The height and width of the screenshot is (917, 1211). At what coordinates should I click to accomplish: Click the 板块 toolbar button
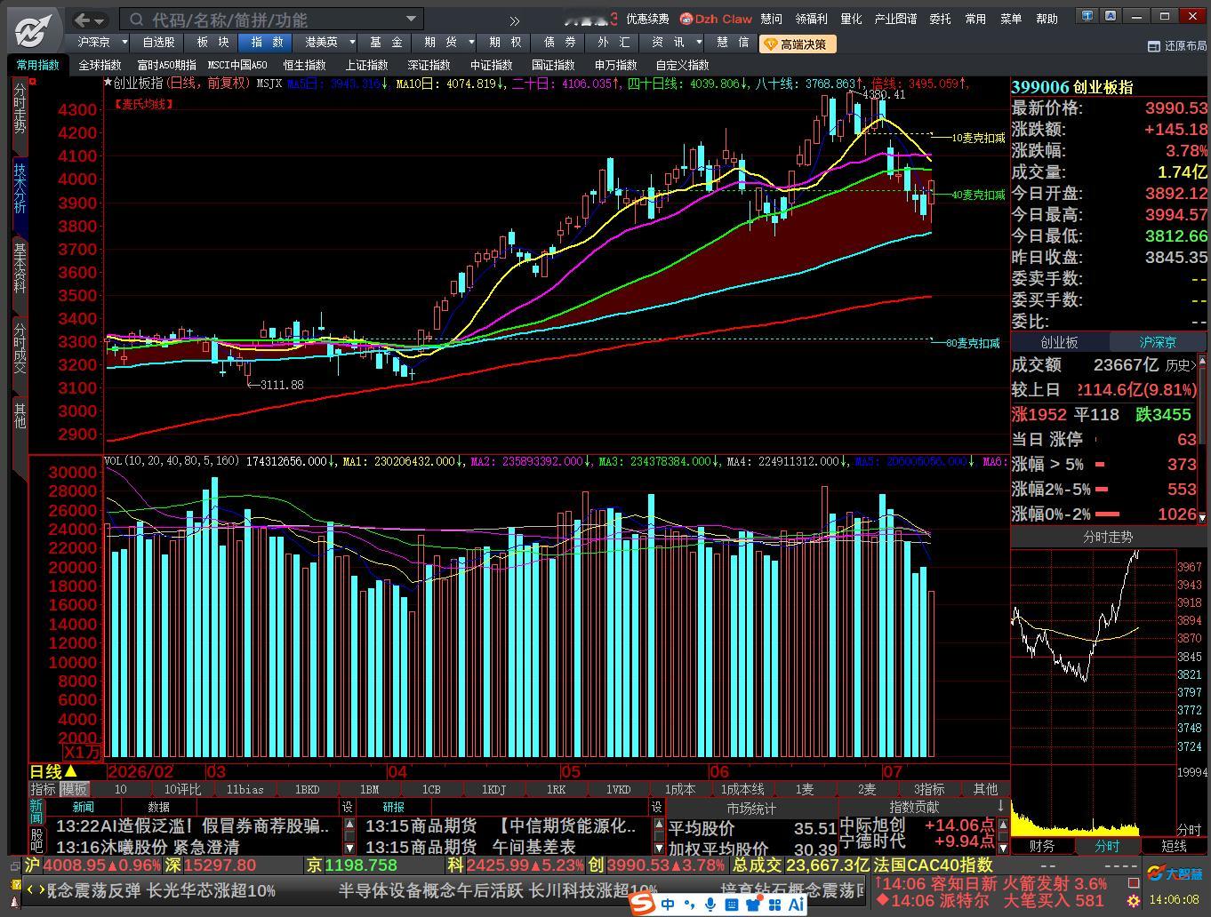213,42
